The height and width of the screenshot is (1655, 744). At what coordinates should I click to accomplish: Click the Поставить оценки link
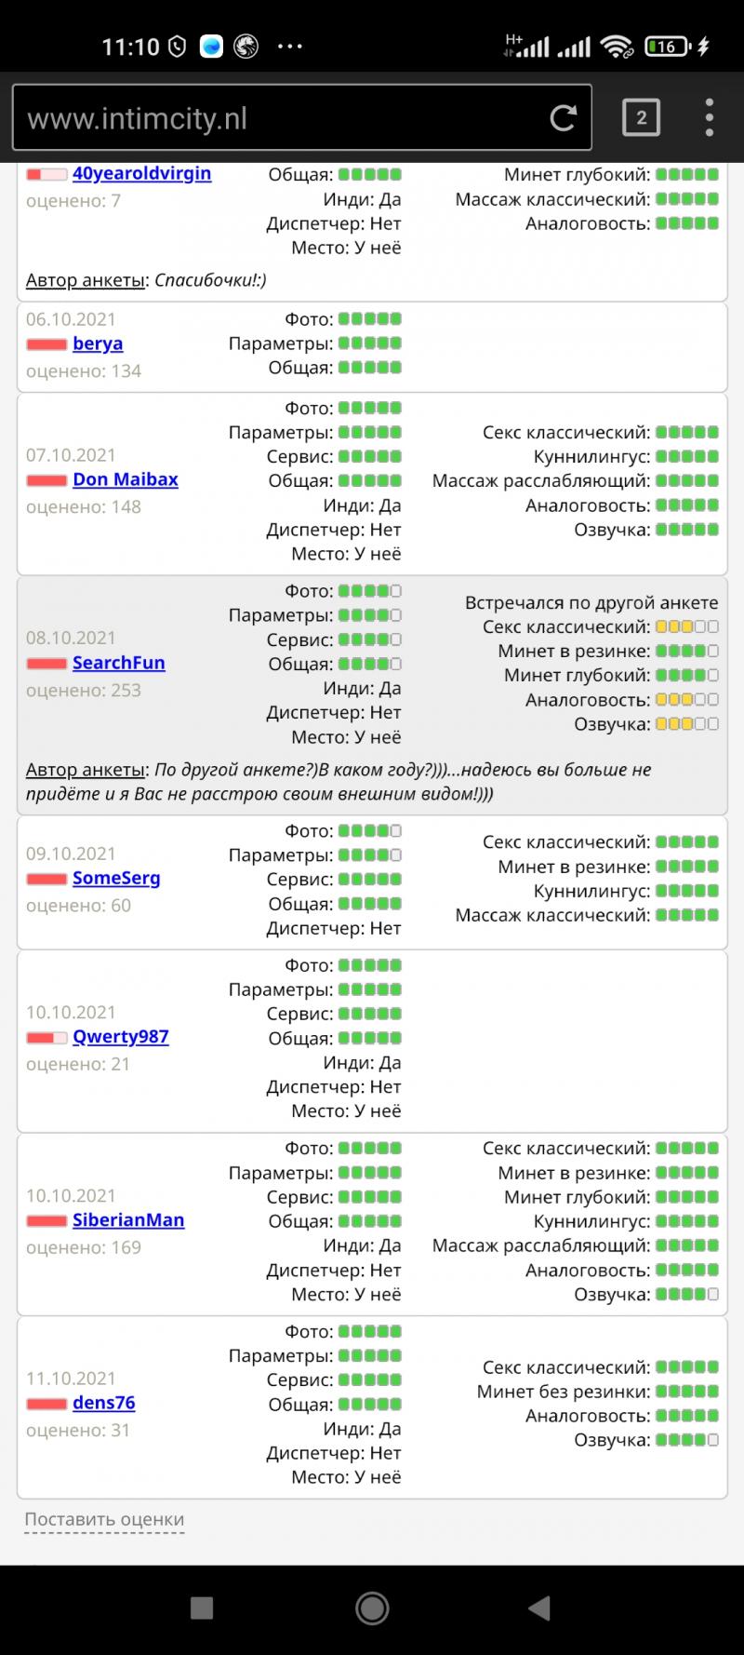pyautogui.click(x=104, y=1520)
